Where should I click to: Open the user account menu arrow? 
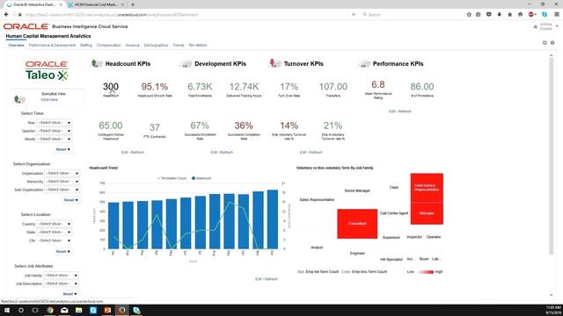pyautogui.click(x=557, y=26)
